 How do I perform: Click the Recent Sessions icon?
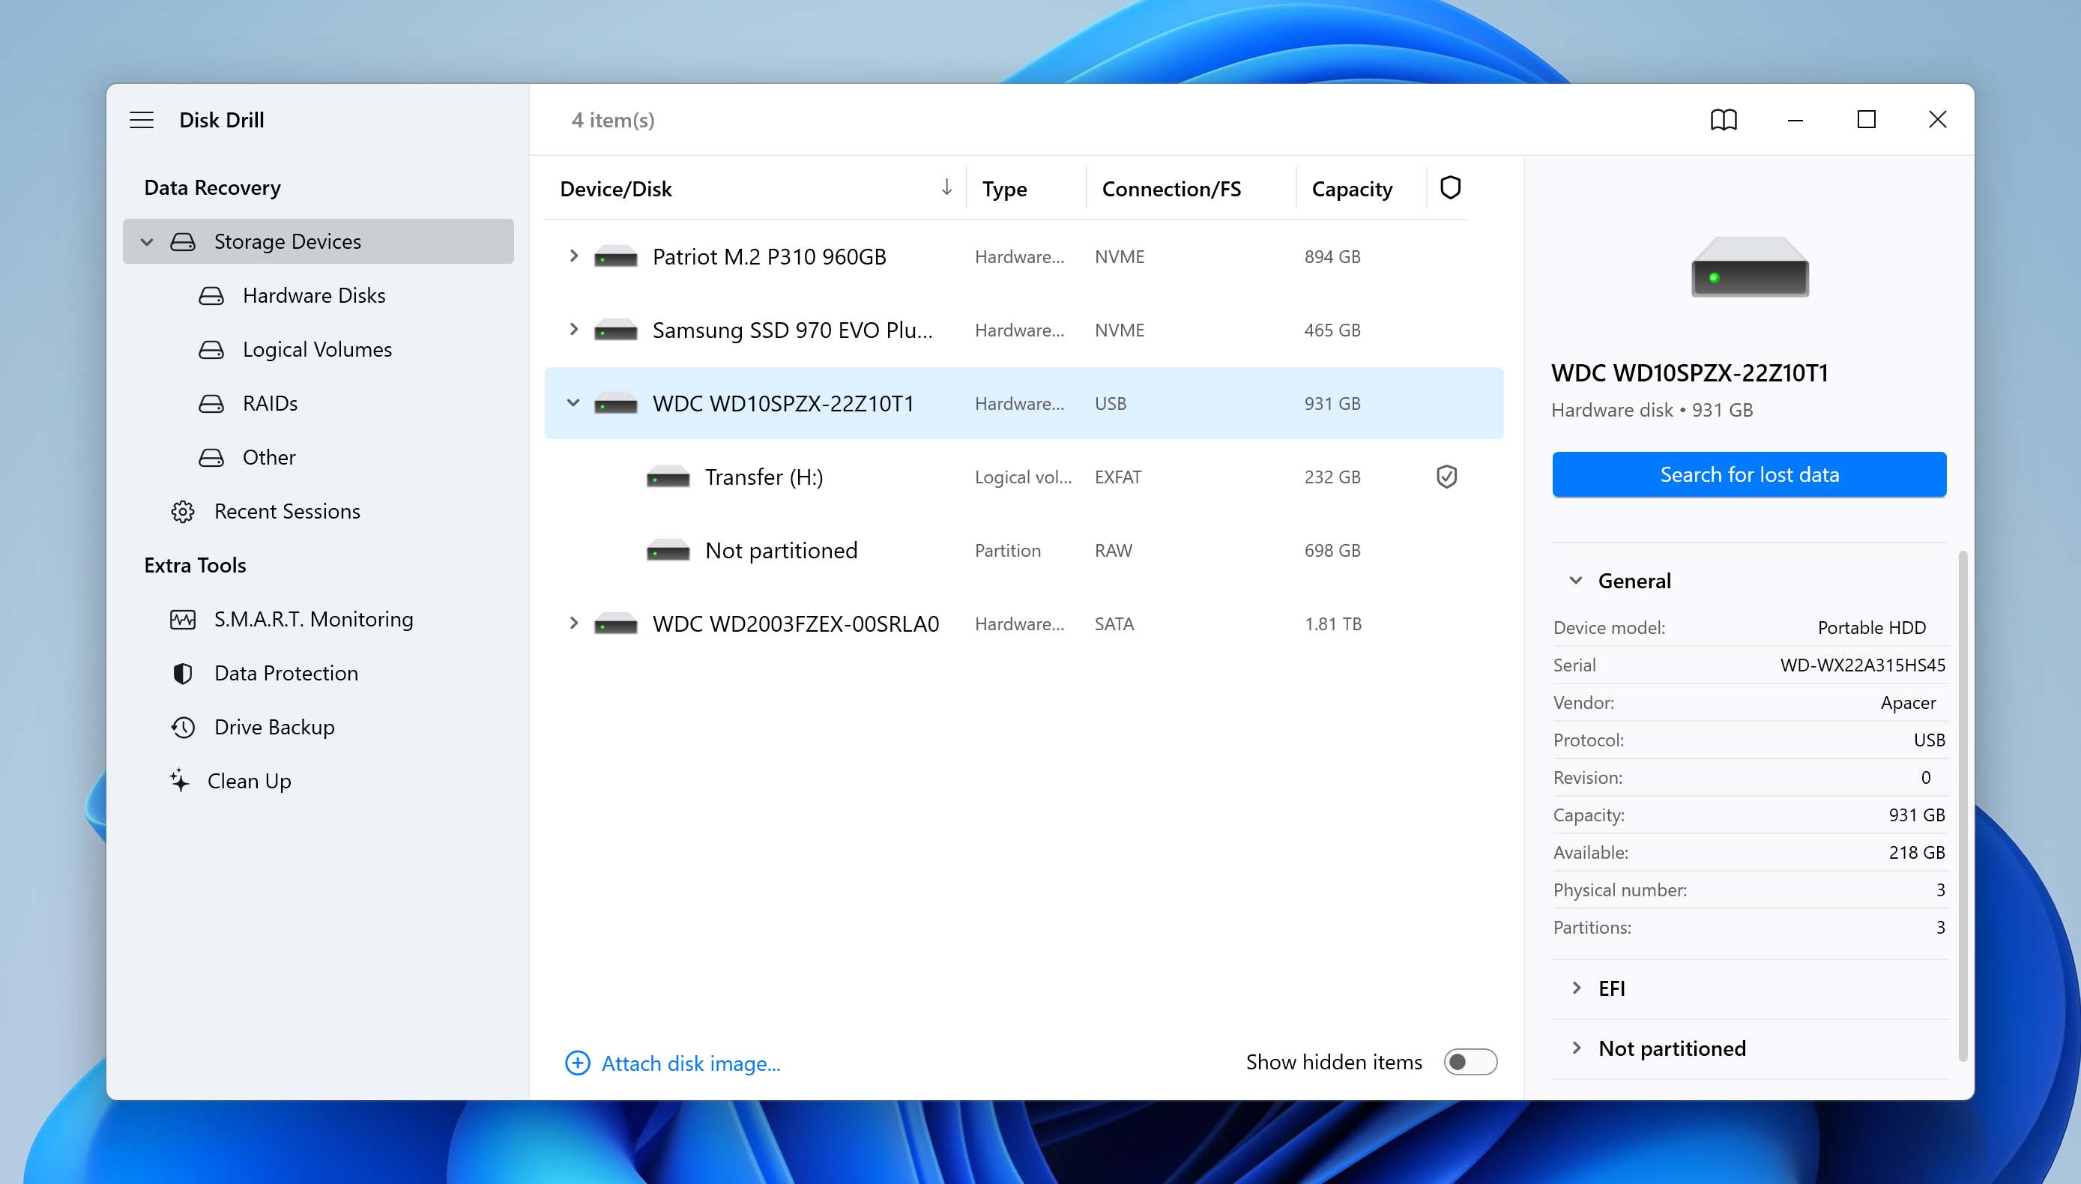tap(183, 510)
